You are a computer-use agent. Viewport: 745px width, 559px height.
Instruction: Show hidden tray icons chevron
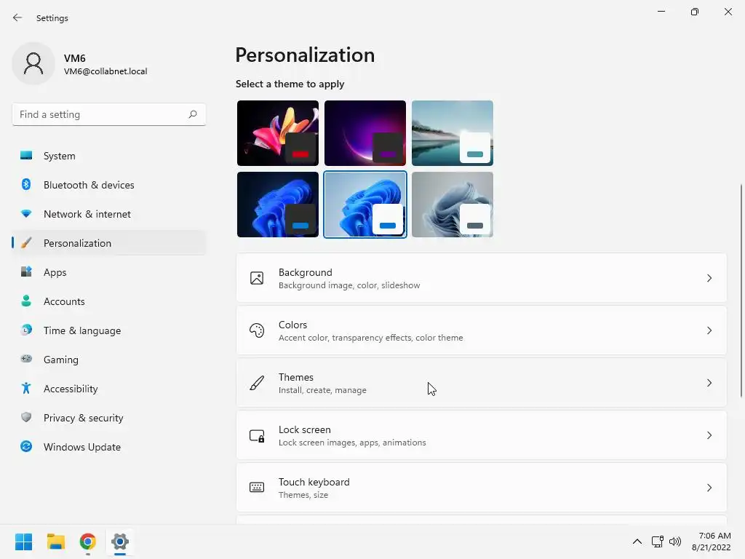[x=637, y=542]
